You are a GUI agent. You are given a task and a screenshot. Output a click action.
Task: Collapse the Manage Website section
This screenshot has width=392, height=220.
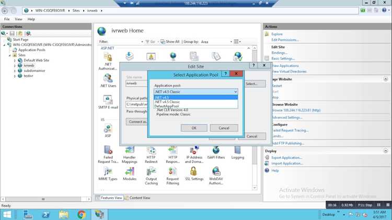386,79
